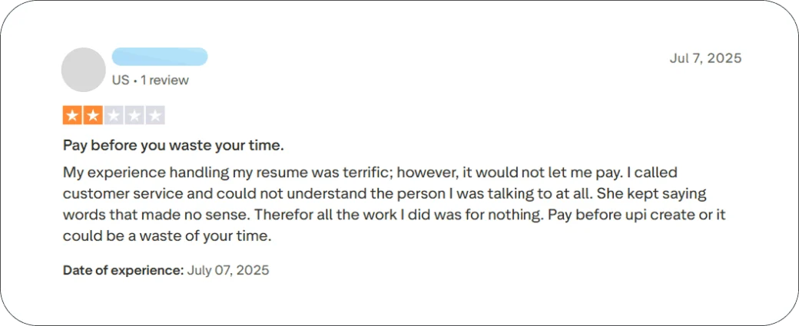Open the blurred reviewer name

(x=160, y=57)
